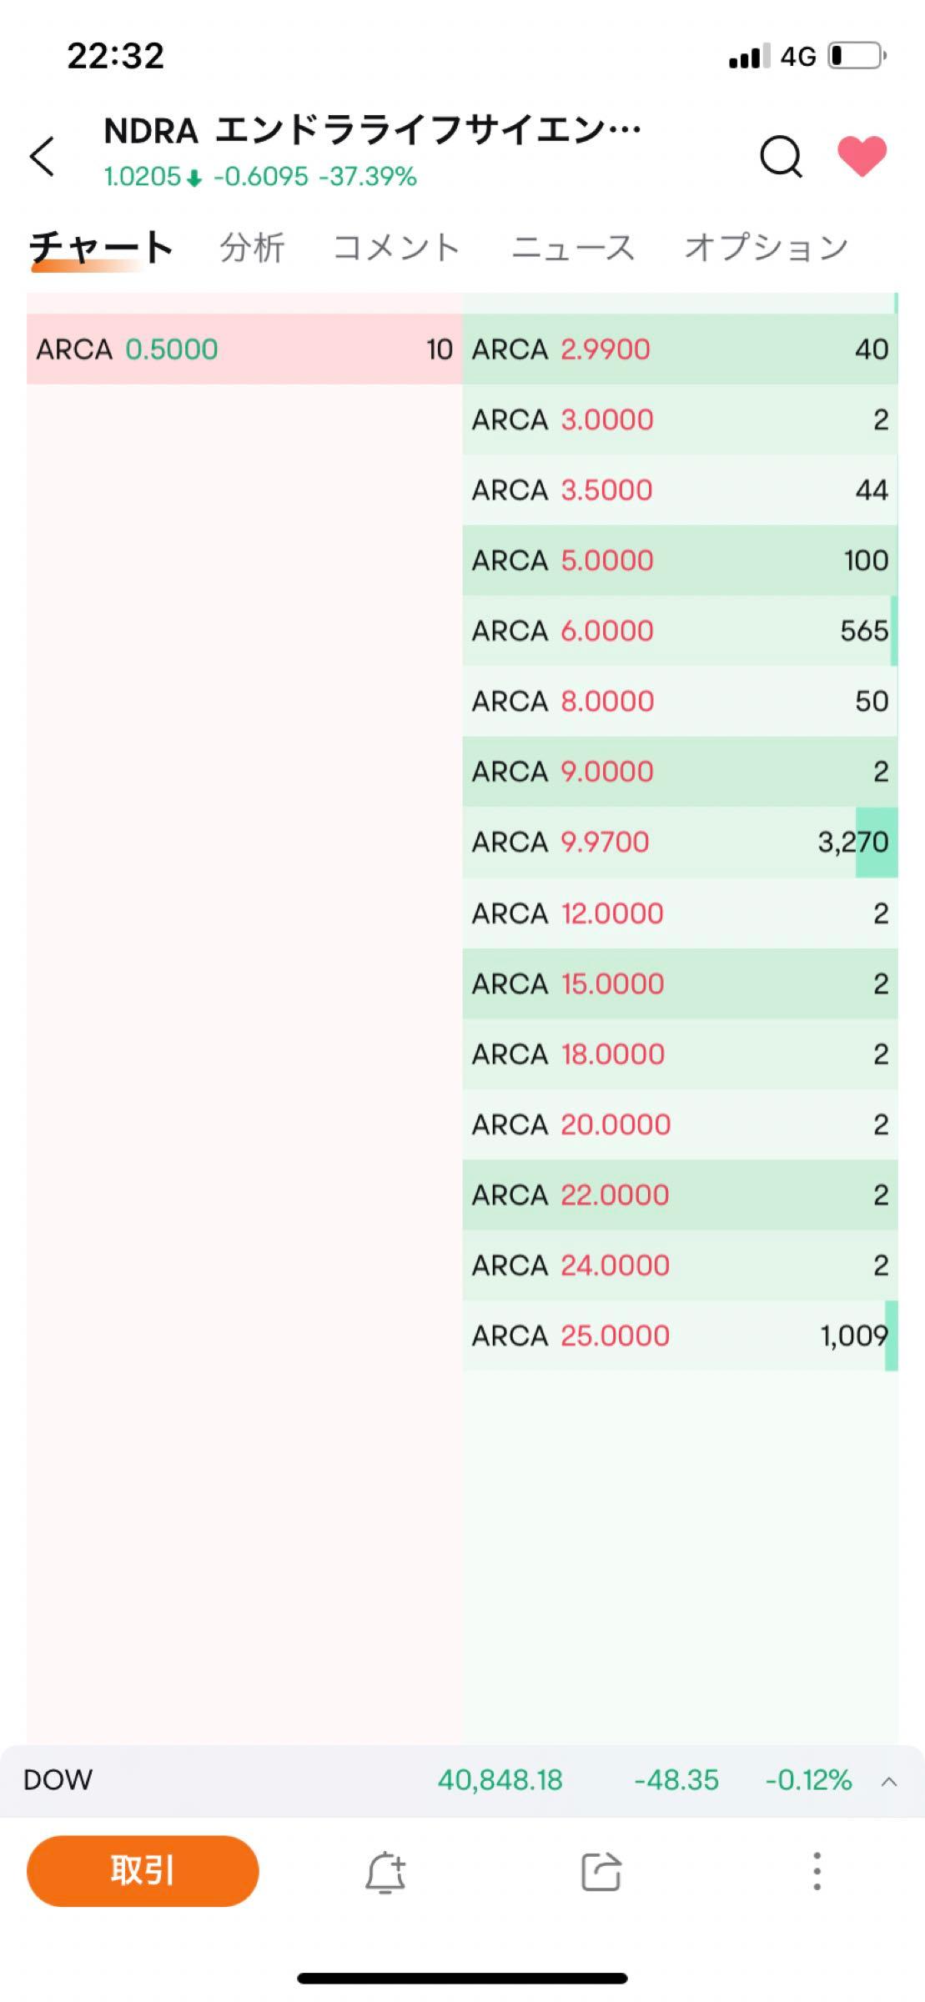Tap the share icon
This screenshot has height=2002, width=925.
coord(601,1871)
